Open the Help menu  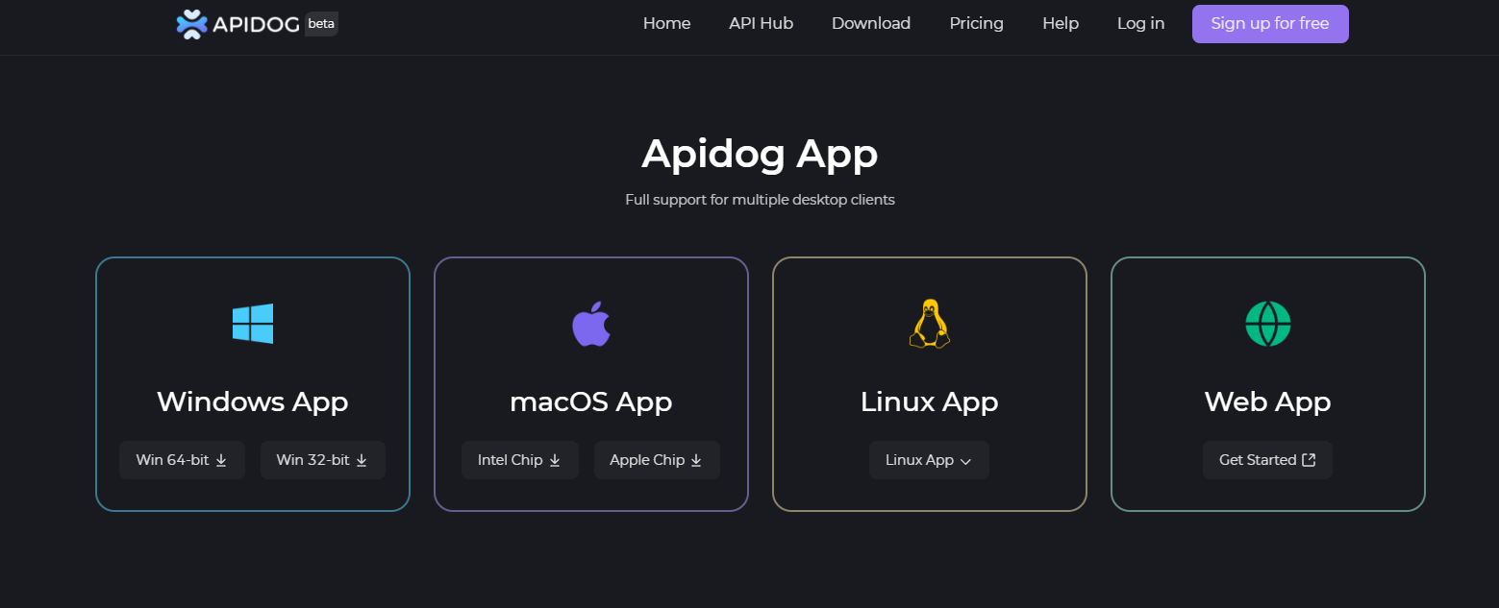[1061, 23]
